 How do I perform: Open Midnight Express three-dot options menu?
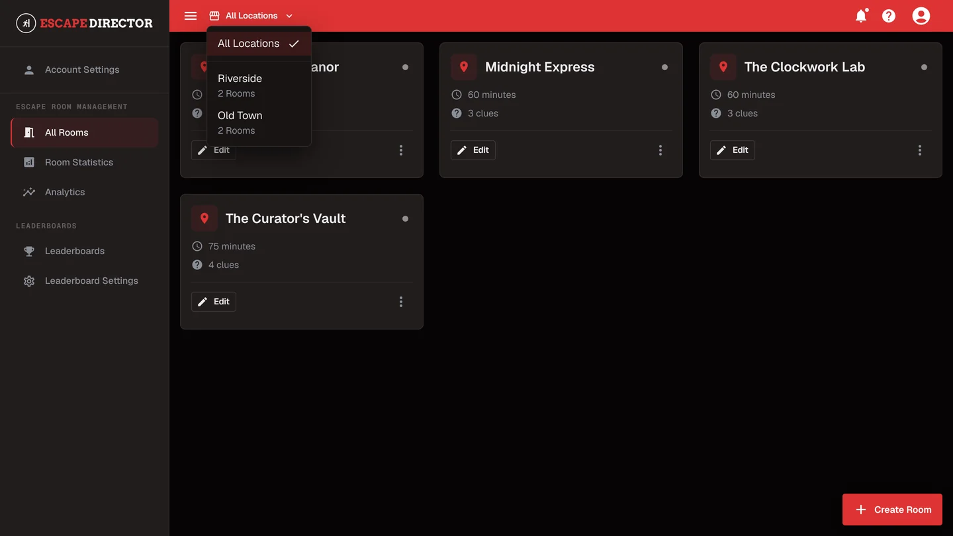pos(660,150)
